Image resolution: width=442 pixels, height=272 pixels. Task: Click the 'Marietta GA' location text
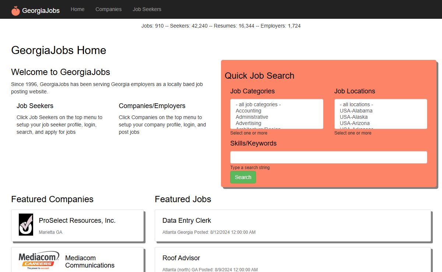pyautogui.click(x=50, y=232)
